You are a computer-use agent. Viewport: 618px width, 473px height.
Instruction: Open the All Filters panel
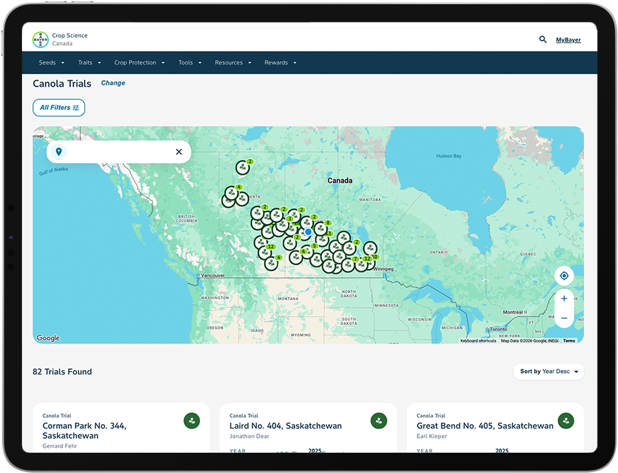point(59,108)
